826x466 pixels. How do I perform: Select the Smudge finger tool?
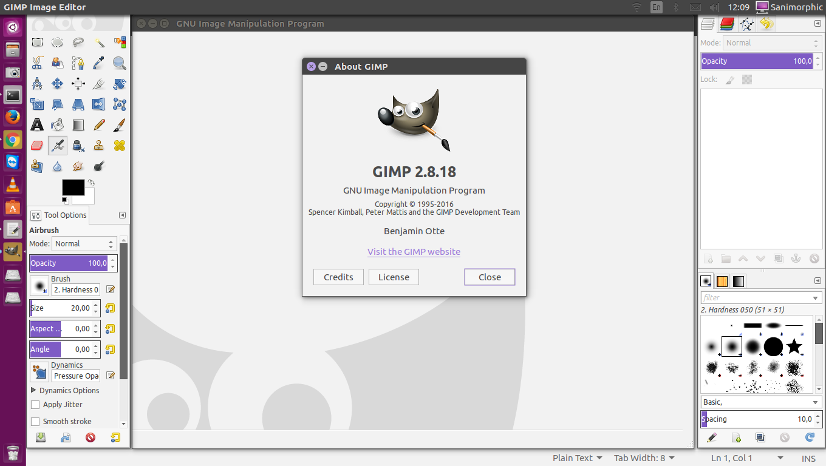pos(78,166)
